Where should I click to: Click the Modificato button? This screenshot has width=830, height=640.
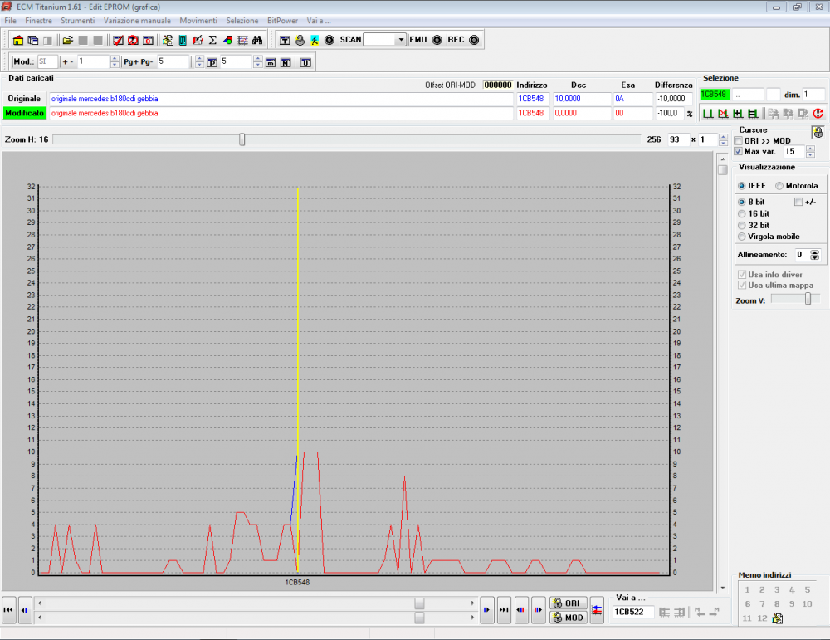[x=24, y=113]
